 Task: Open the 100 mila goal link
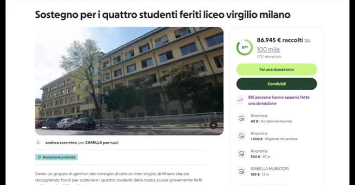268,49
